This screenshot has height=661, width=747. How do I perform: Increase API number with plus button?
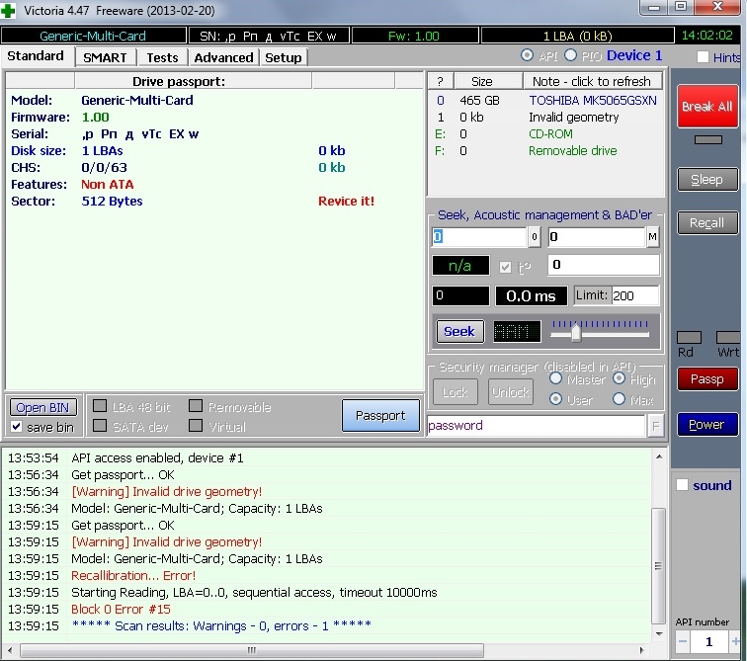735,641
